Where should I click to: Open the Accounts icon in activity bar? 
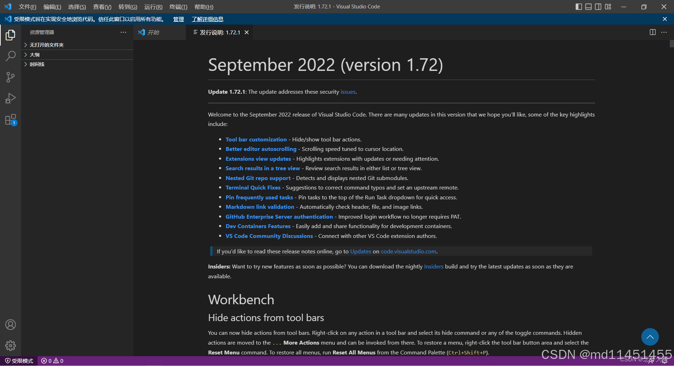click(11, 325)
